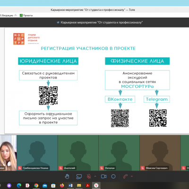Image resolution: width=189 pixels, height=189 pixels.
Task: Open the Alice assistant in taskbar
Action: pyautogui.click(x=9, y=186)
